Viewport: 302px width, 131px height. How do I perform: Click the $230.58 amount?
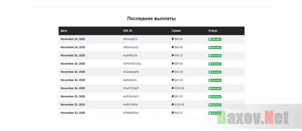179,105
